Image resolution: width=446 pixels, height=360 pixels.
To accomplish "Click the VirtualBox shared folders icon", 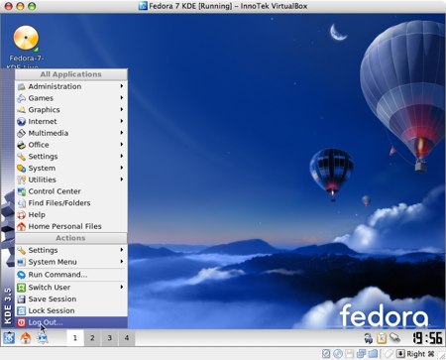I will coord(373,354).
